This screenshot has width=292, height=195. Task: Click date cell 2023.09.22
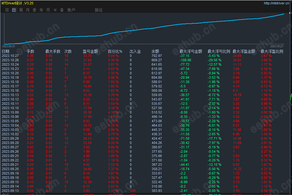[x=10, y=160]
